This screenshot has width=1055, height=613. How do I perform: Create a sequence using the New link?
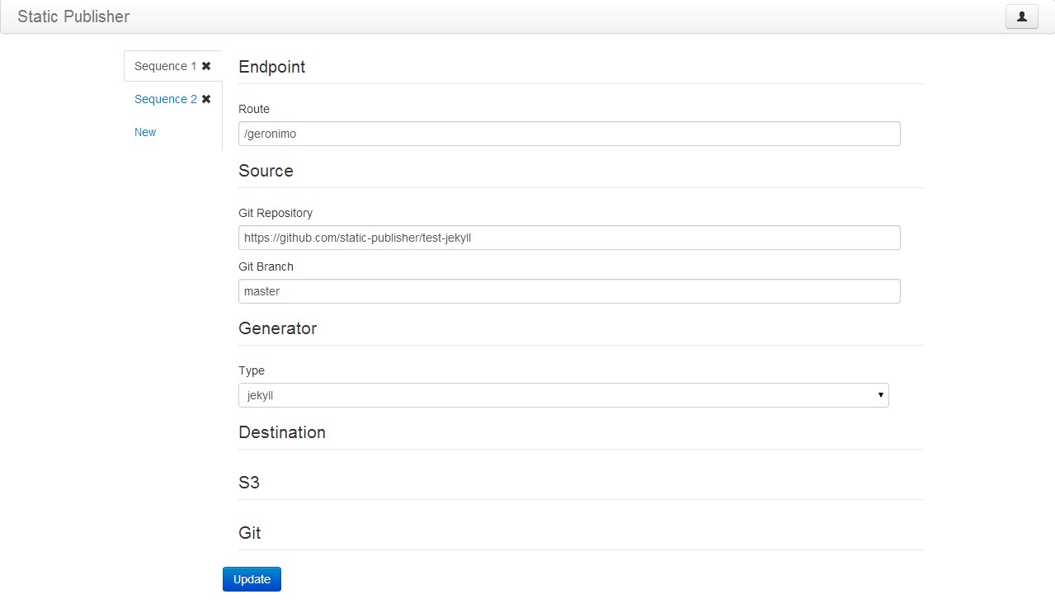tap(144, 132)
